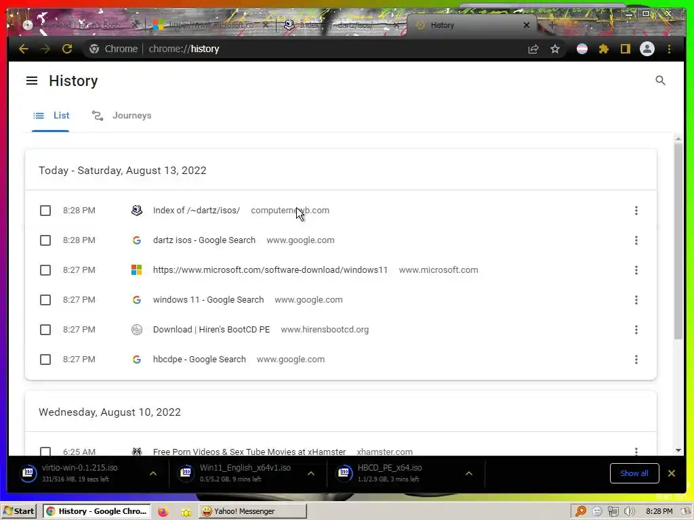Screen dimensions: 694x520
Task: Click the network computers tray icon
Action: 613,512
